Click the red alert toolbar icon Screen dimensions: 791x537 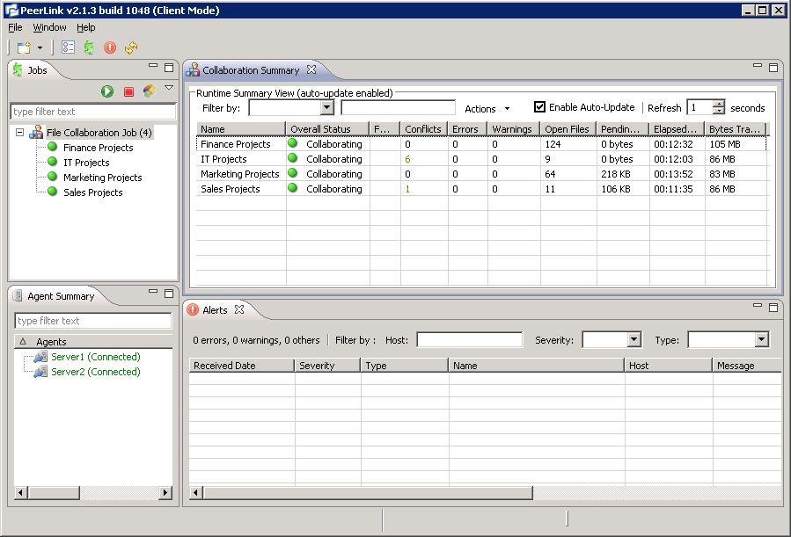(109, 47)
